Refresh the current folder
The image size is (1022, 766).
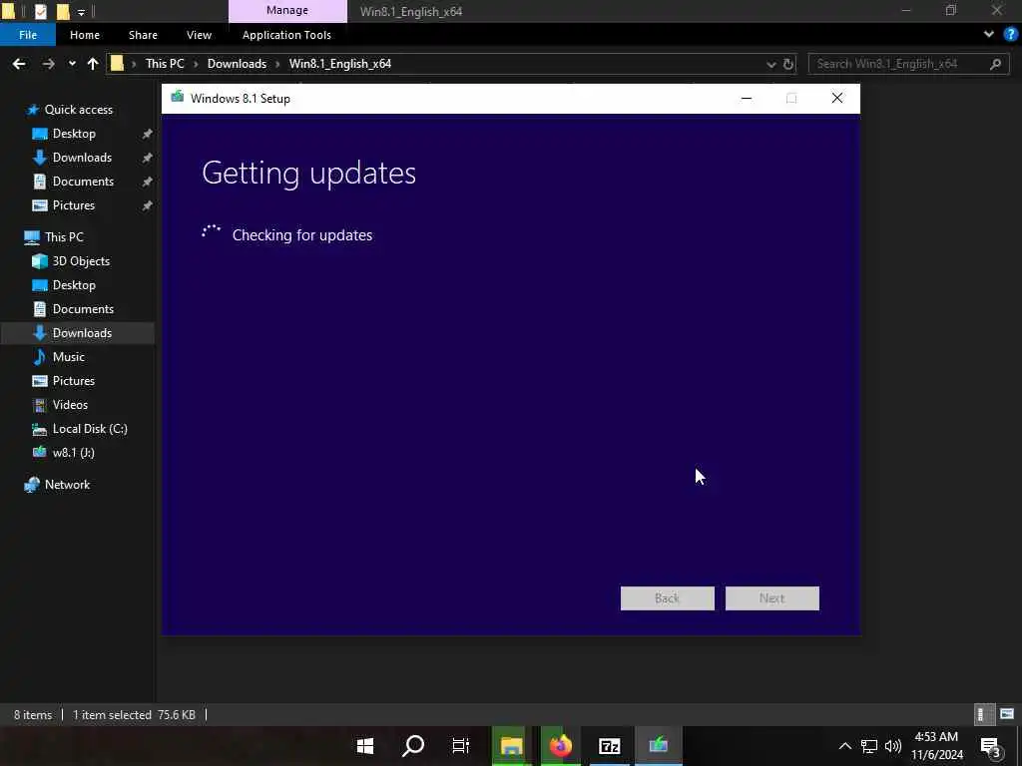(788, 65)
